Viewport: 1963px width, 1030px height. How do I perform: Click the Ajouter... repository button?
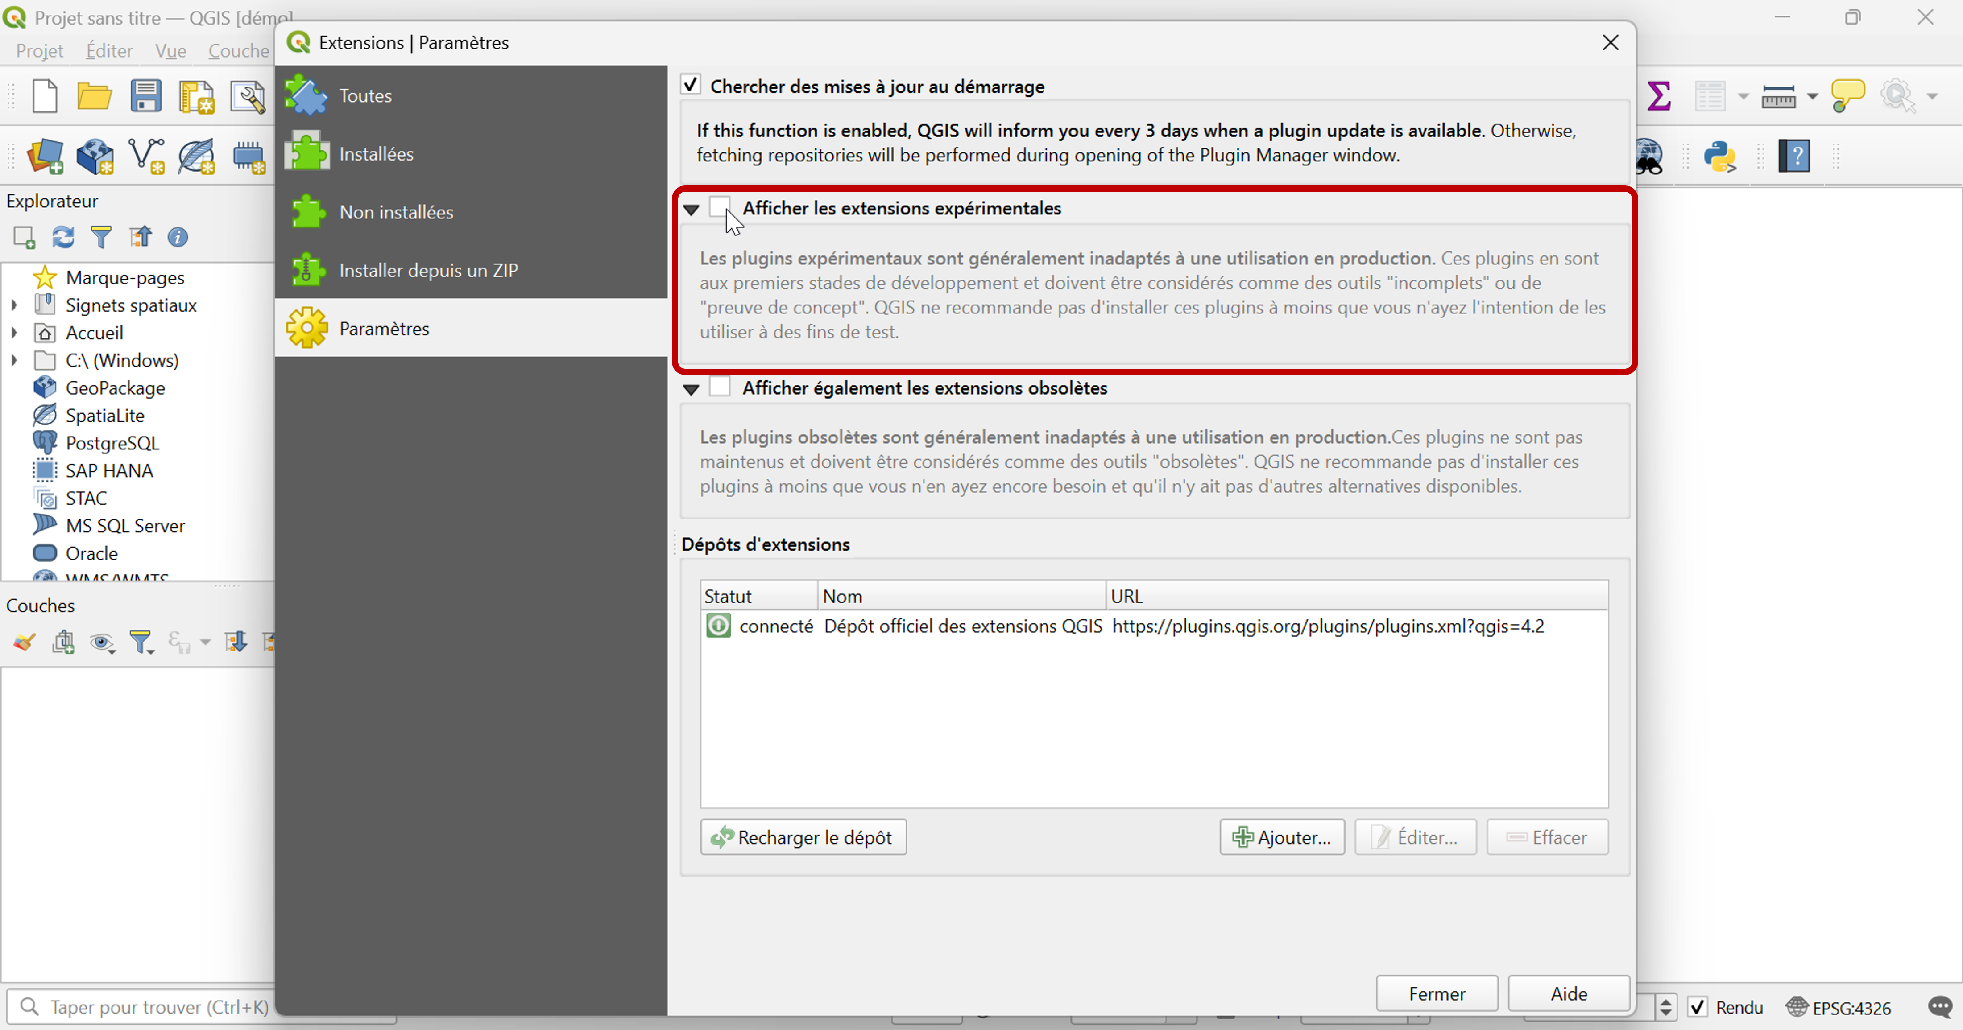tap(1282, 836)
